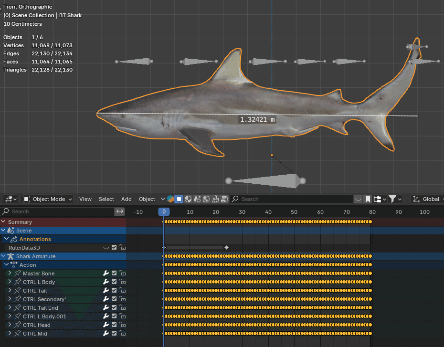Toggle the Master Bone channel checkbox
This screenshot has height=347, width=444.
114,273
